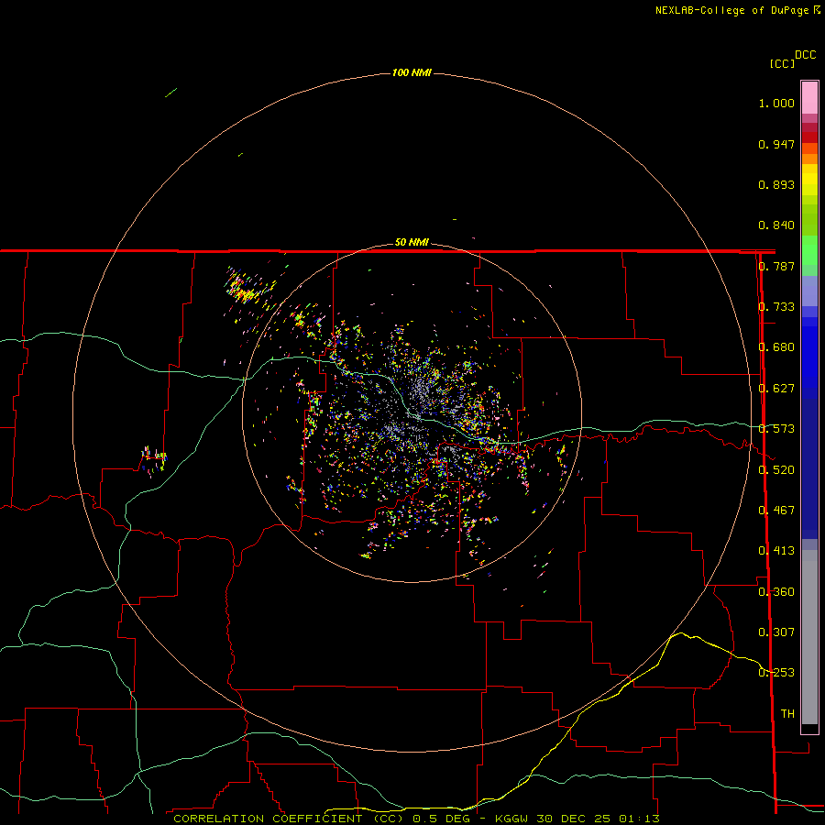Click the 0.733 scale value
This screenshot has width=825, height=825.
[776, 307]
